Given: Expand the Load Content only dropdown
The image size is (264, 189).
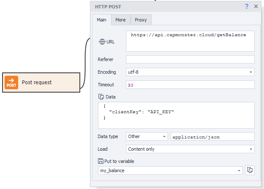Looking at the screenshot, I should [190, 149].
